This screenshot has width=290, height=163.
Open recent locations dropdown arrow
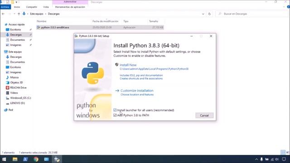coord(14,14)
